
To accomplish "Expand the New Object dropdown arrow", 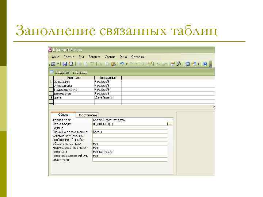I will point(199,64).
